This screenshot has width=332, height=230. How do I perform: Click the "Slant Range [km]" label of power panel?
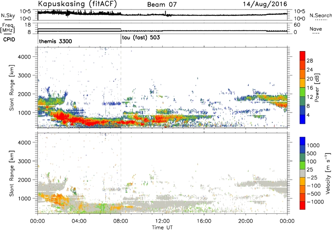[12, 88]
